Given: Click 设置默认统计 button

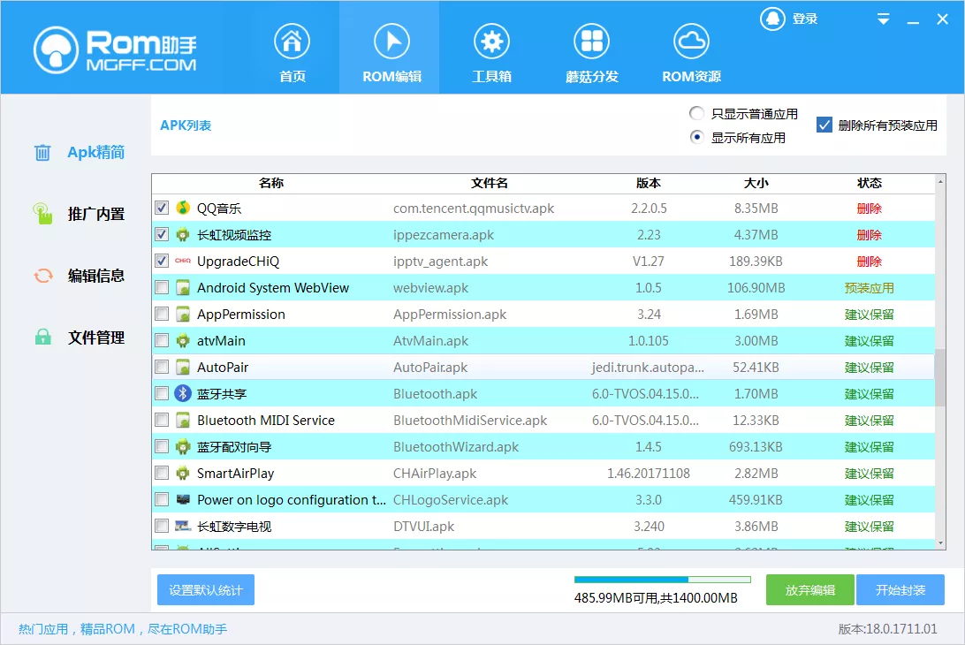Looking at the screenshot, I should click(x=205, y=589).
